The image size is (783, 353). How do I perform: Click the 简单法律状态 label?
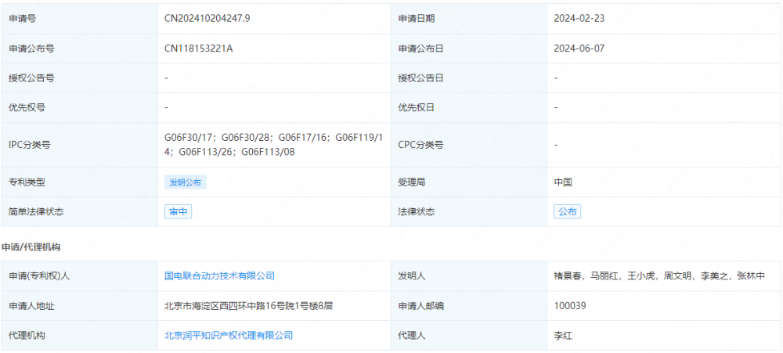tap(36, 211)
